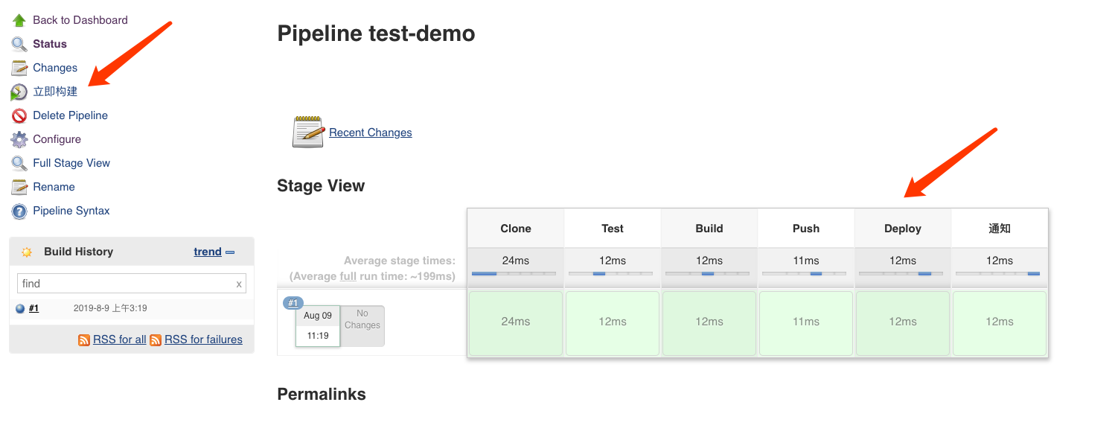1115x440 pixels.
Task: Click the red Delete Pipeline icon
Action: 19,115
